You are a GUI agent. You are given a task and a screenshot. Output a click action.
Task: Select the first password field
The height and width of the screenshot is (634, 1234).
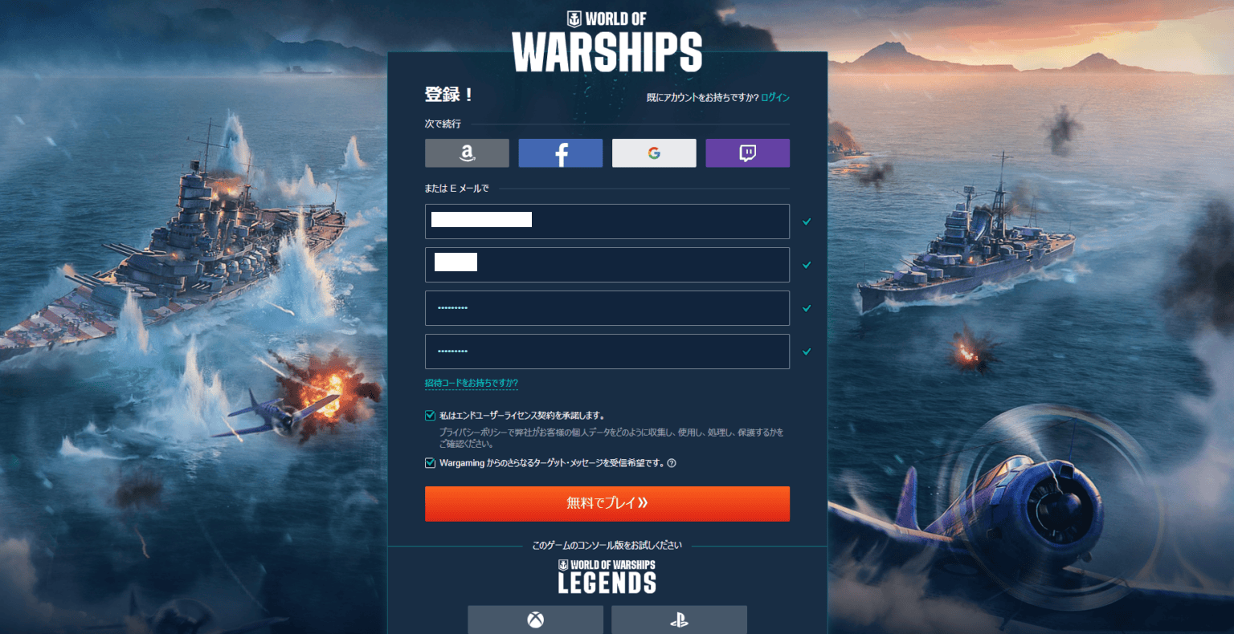pos(607,308)
